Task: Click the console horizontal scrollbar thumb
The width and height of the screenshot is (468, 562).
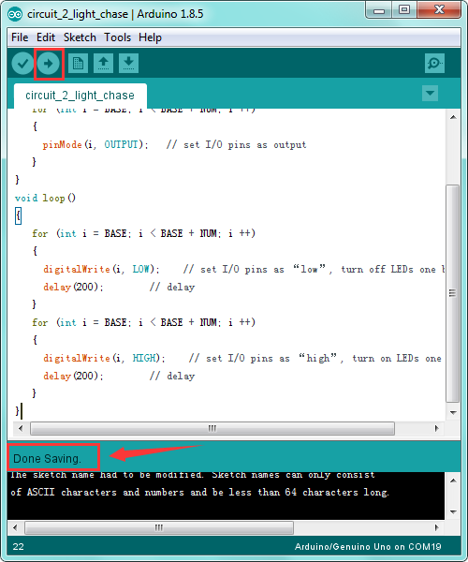Action: click(x=159, y=527)
